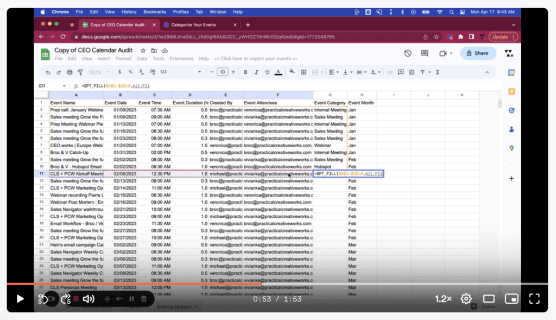Screen dimensions: 556x320
Task: Open Google Keep side panel
Action: pyautogui.click(x=511, y=91)
